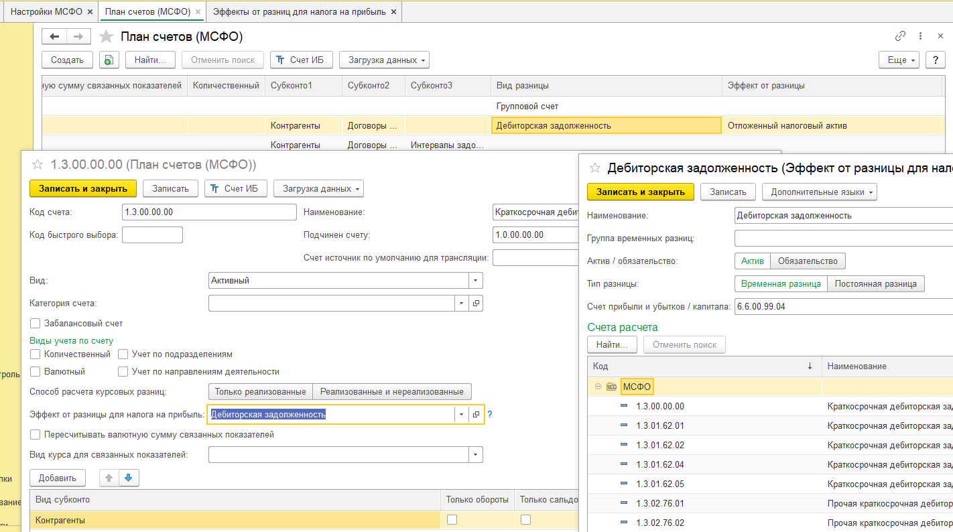Image resolution: width=953 pixels, height=532 pixels.
Task: Go forward with the right arrow button
Action: point(78,37)
